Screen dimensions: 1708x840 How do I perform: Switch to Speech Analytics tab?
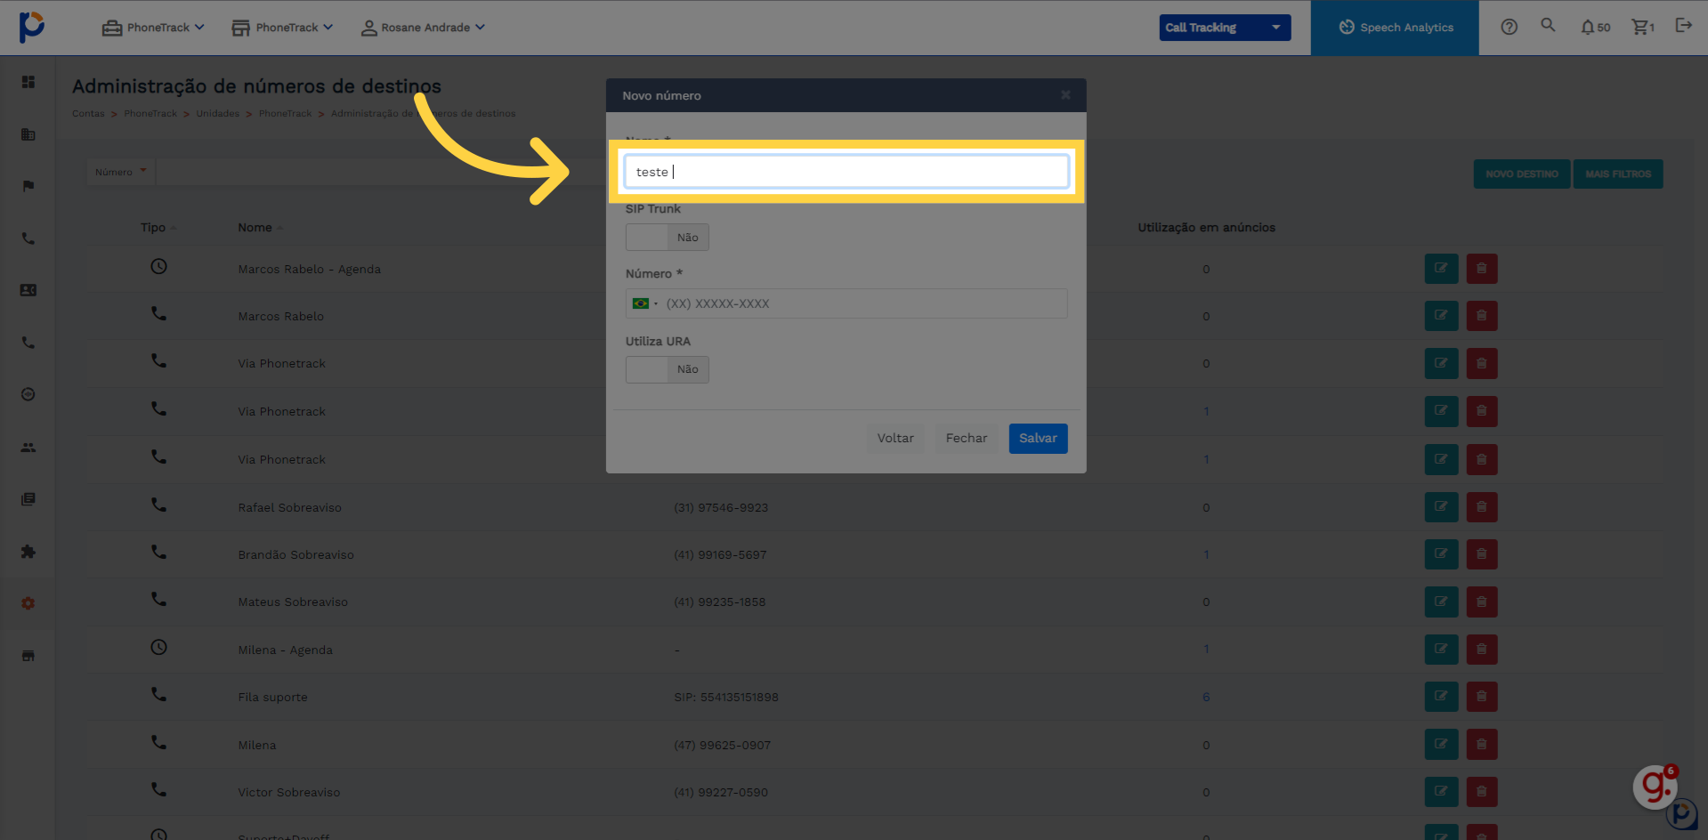tap(1395, 28)
